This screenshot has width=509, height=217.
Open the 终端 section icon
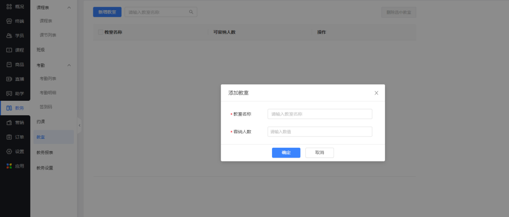[9, 21]
